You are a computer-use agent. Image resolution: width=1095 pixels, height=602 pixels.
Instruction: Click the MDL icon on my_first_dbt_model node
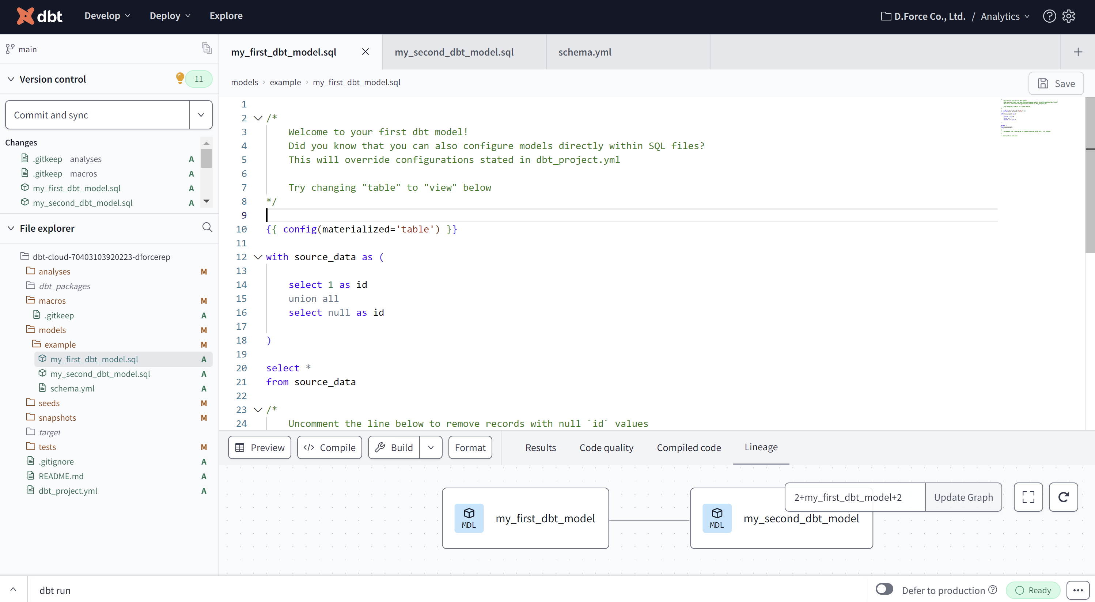pyautogui.click(x=469, y=518)
